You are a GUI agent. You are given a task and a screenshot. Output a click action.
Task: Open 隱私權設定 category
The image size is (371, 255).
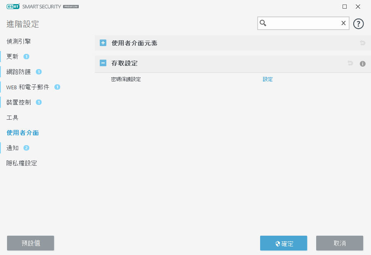point(22,163)
